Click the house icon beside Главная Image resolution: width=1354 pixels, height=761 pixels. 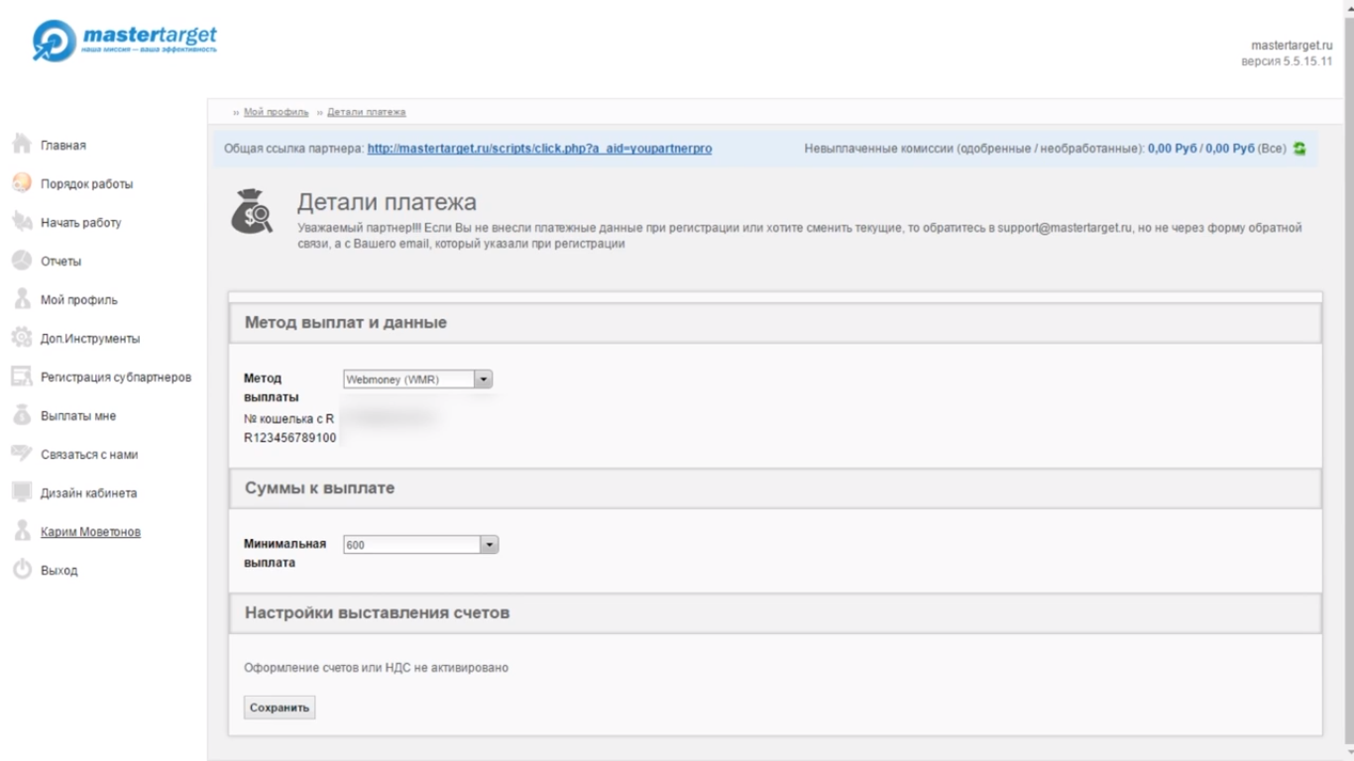pos(22,145)
